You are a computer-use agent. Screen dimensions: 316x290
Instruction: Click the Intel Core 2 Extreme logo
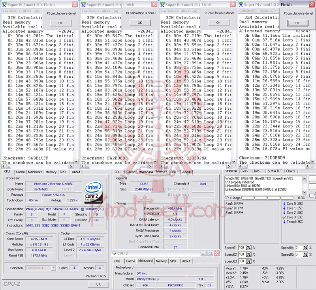(93, 193)
